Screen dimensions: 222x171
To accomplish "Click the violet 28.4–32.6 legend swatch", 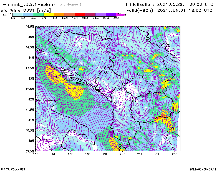I will (111, 15).
